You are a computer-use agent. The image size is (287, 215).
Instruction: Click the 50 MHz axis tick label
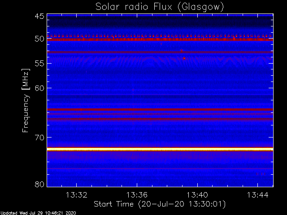point(39,39)
